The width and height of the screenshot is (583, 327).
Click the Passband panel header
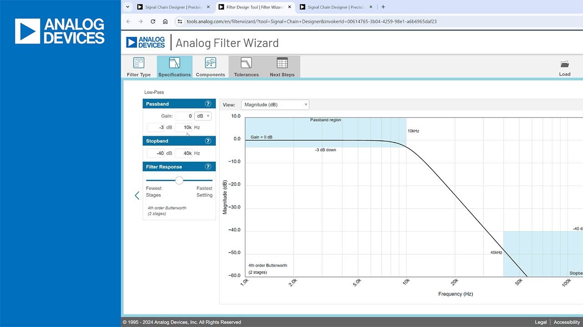[179, 104]
